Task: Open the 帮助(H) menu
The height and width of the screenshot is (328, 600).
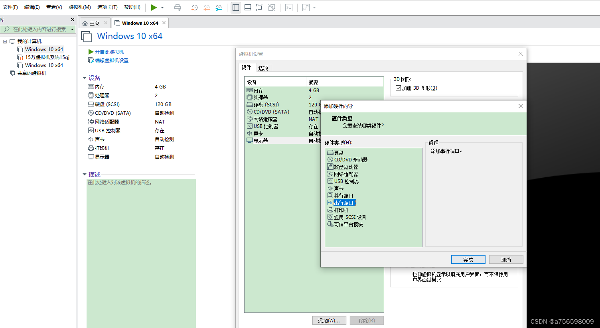Action: [132, 7]
